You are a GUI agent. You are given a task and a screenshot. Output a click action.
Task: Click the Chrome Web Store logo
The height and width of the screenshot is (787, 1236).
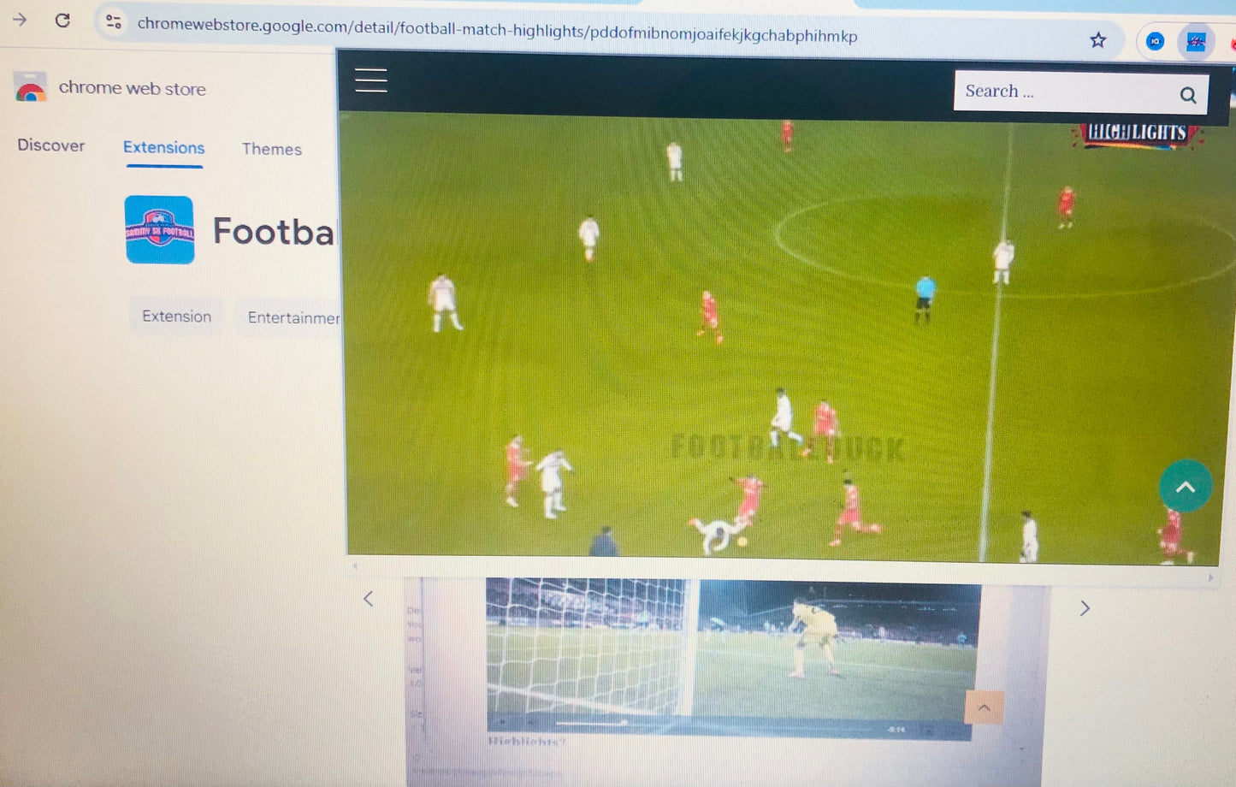(31, 88)
